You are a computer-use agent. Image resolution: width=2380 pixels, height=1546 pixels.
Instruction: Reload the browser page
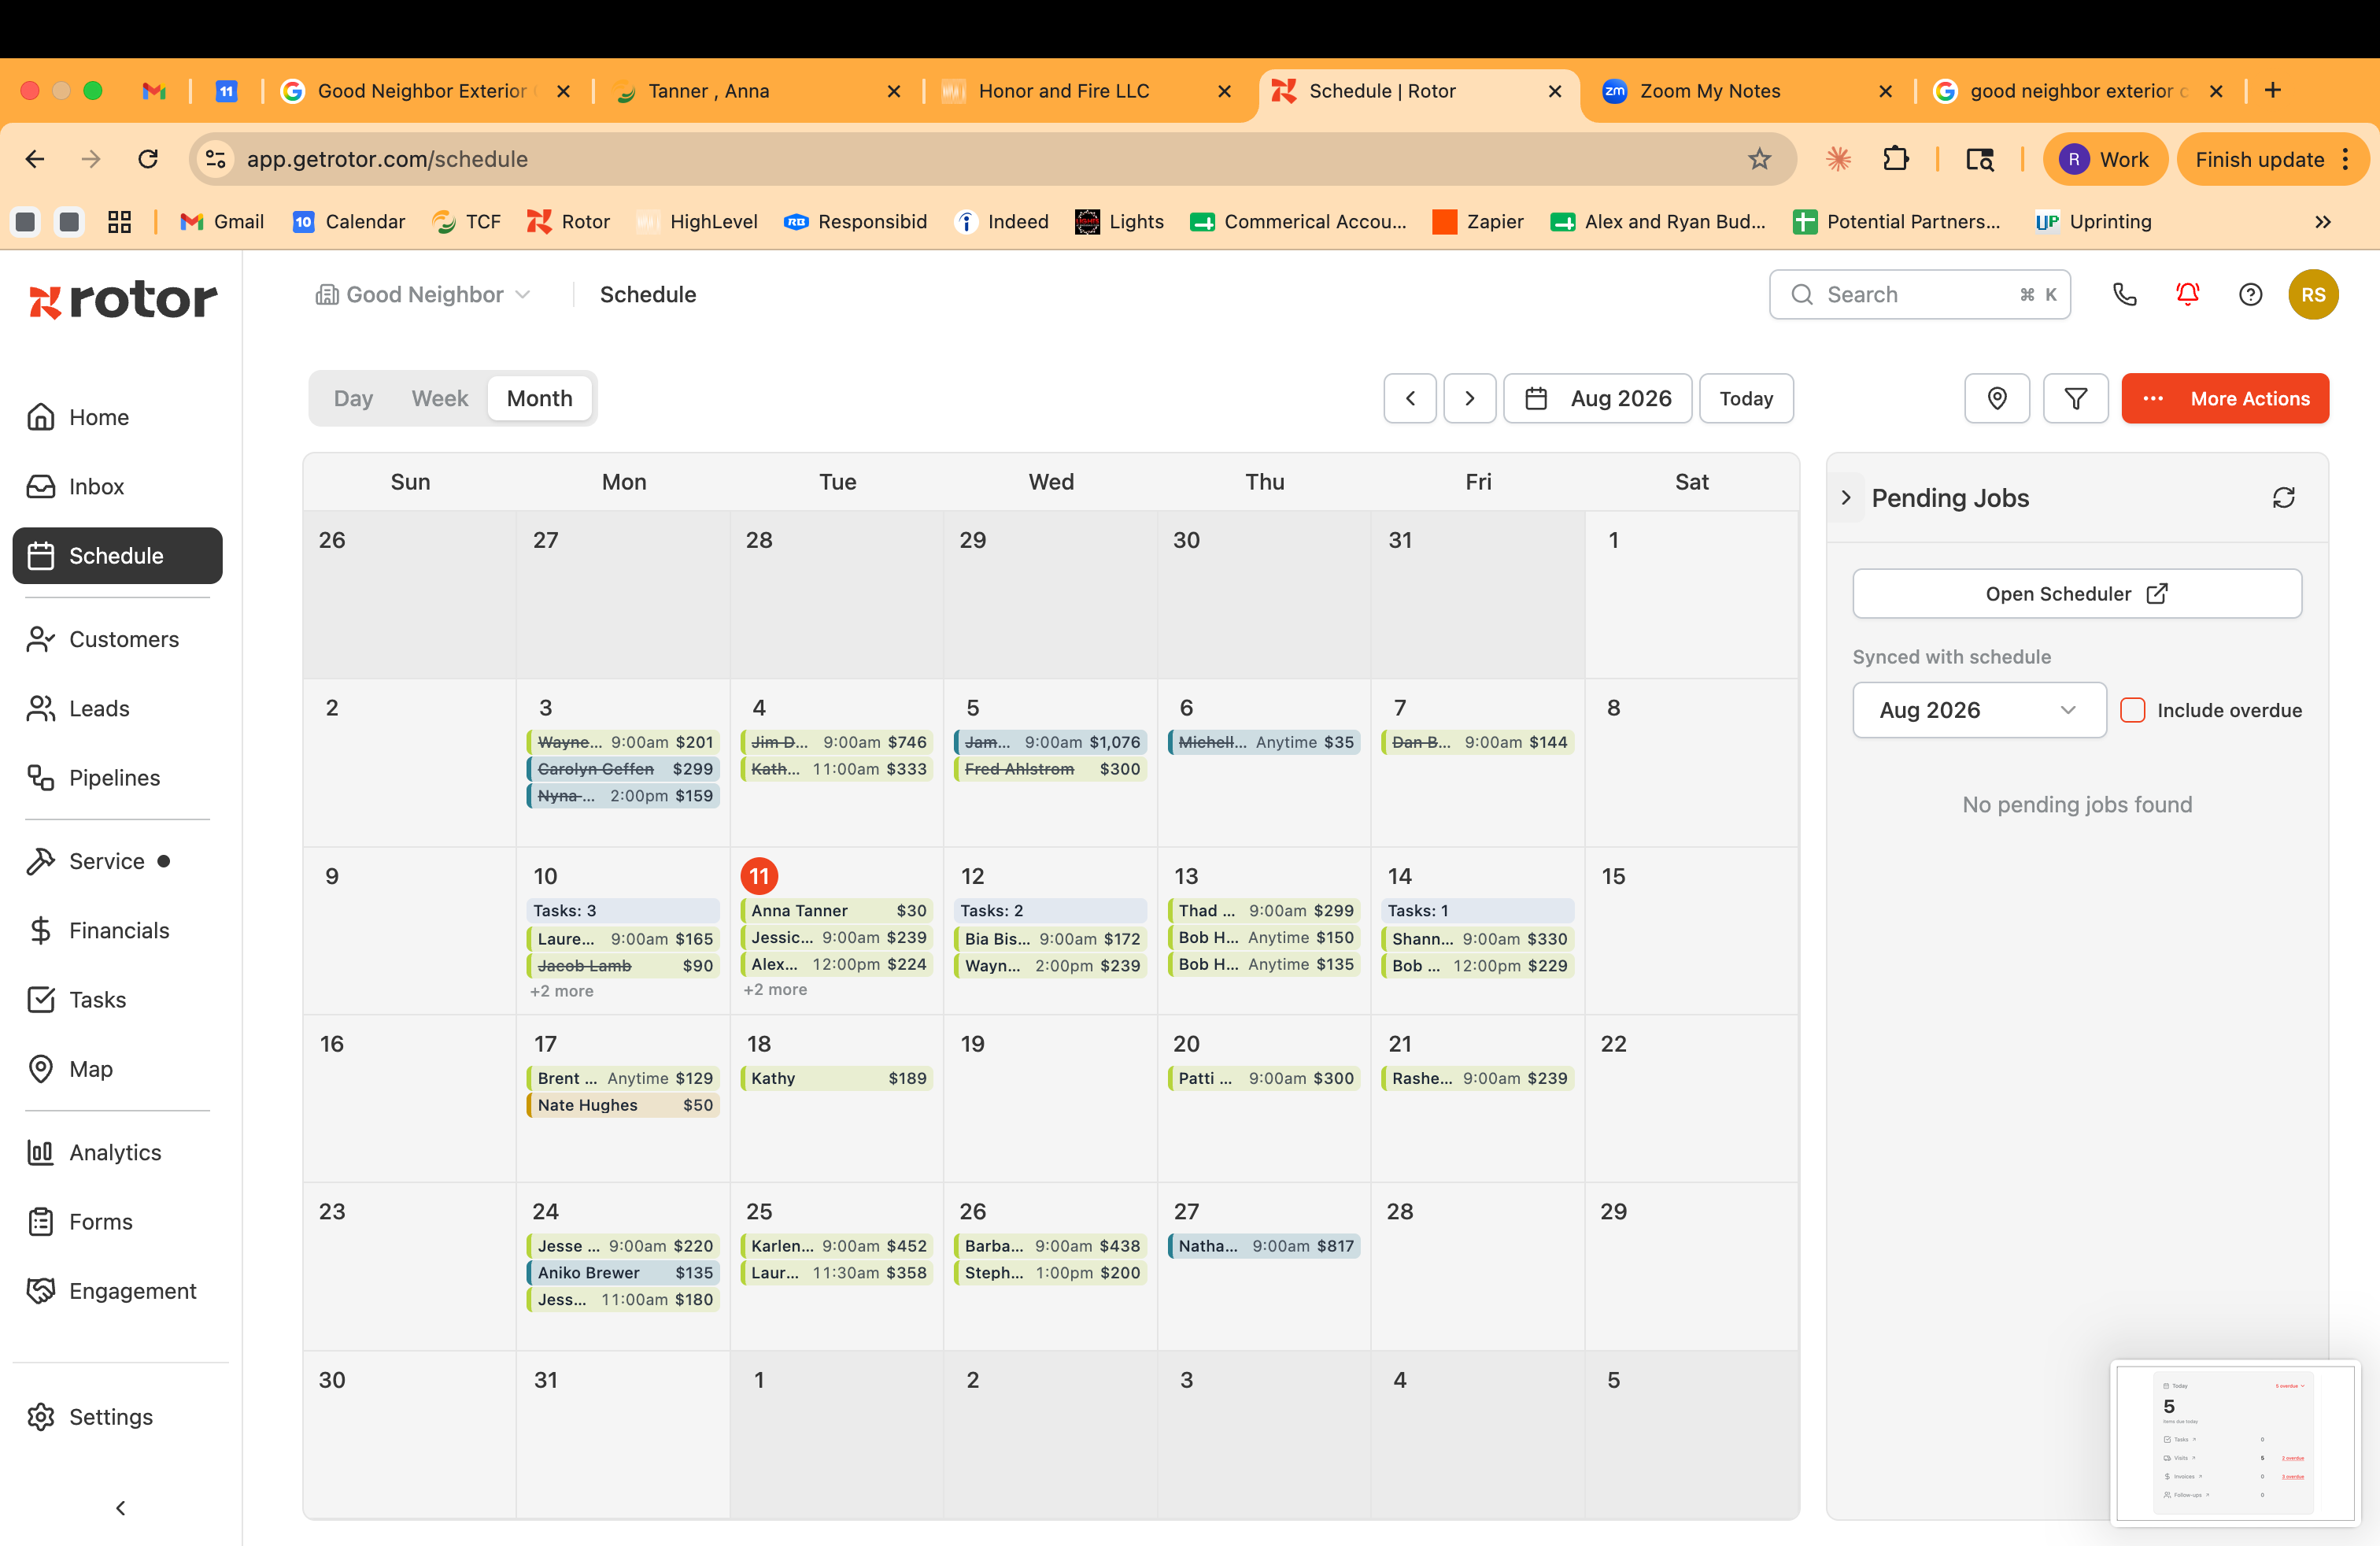pyautogui.click(x=148, y=159)
